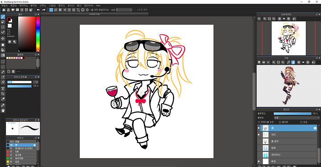The image size is (321, 167).
Task: Select the Magic Wand tool
Action: coord(3,72)
